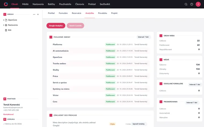Switch to the Prehľad tab
The width and height of the screenshot is (204, 127).
click(x=51, y=13)
